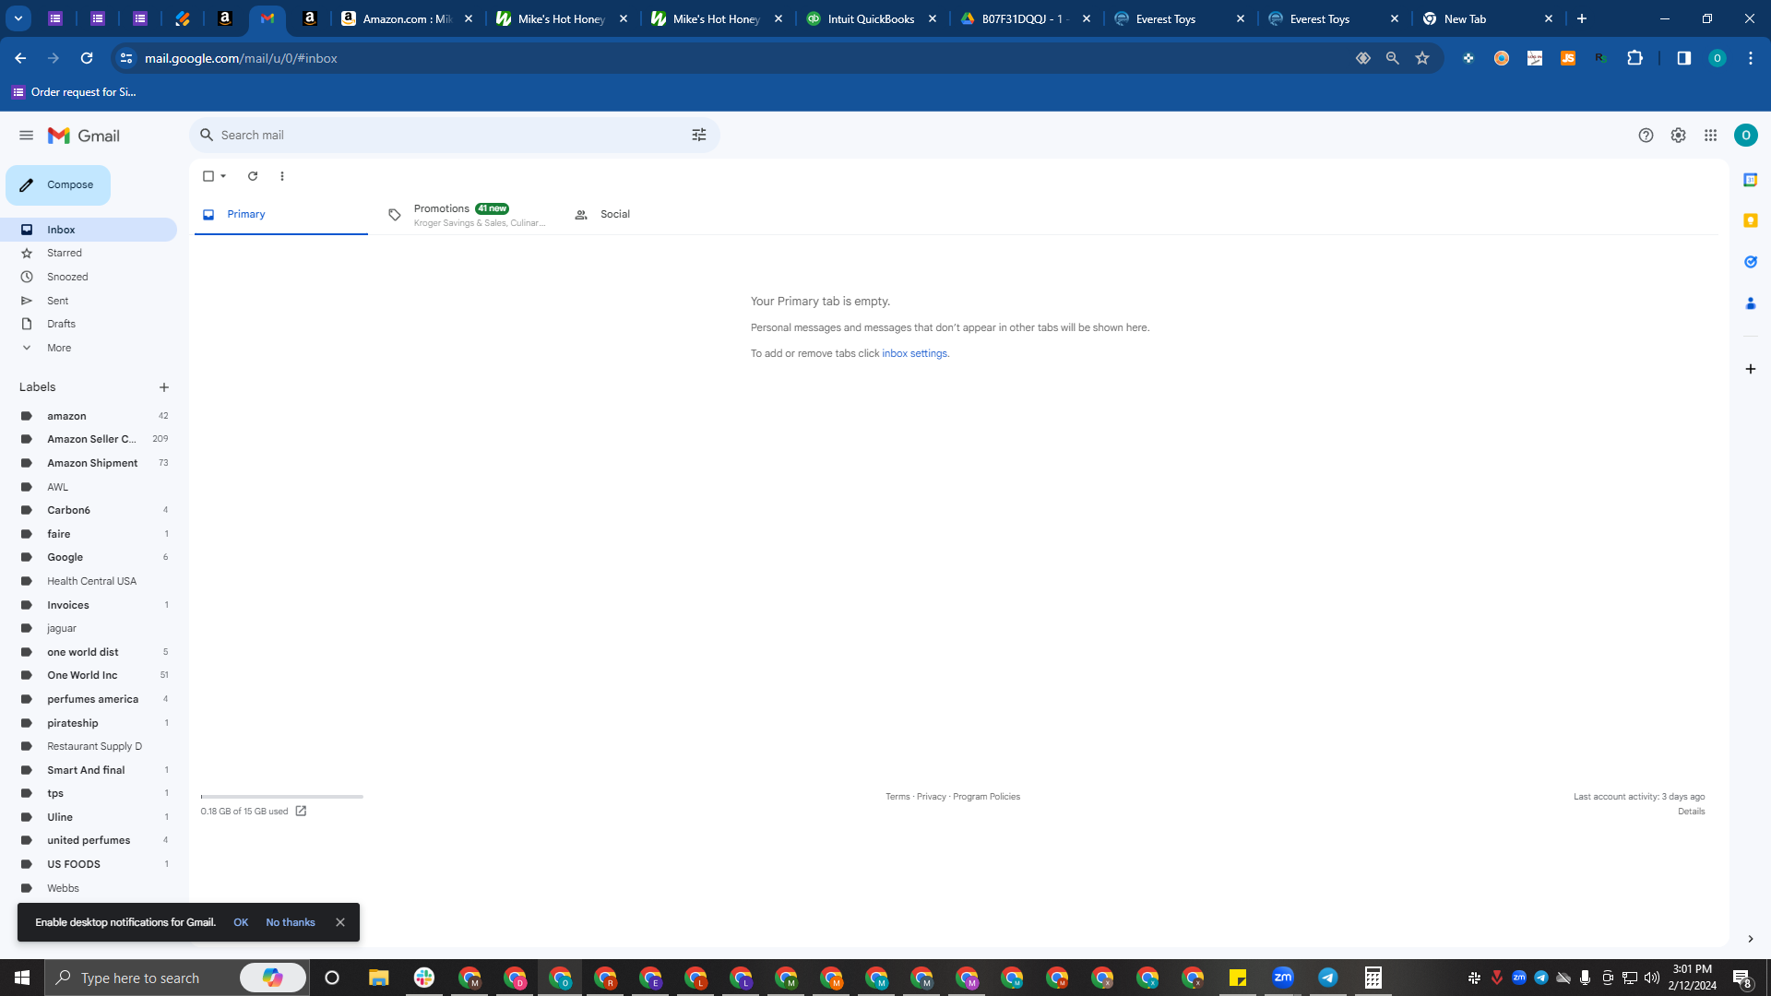Open Gmail Support help icon
Viewport: 1771px width, 996px height.
[x=1646, y=136]
